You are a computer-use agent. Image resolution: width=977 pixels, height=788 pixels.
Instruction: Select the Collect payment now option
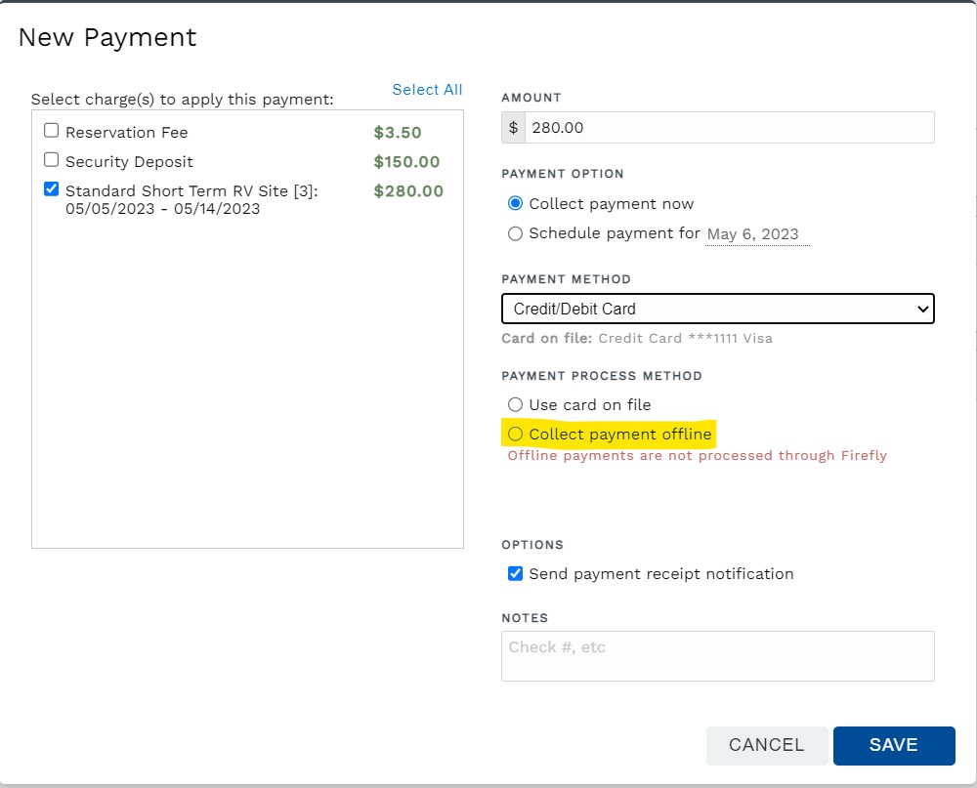coord(515,203)
